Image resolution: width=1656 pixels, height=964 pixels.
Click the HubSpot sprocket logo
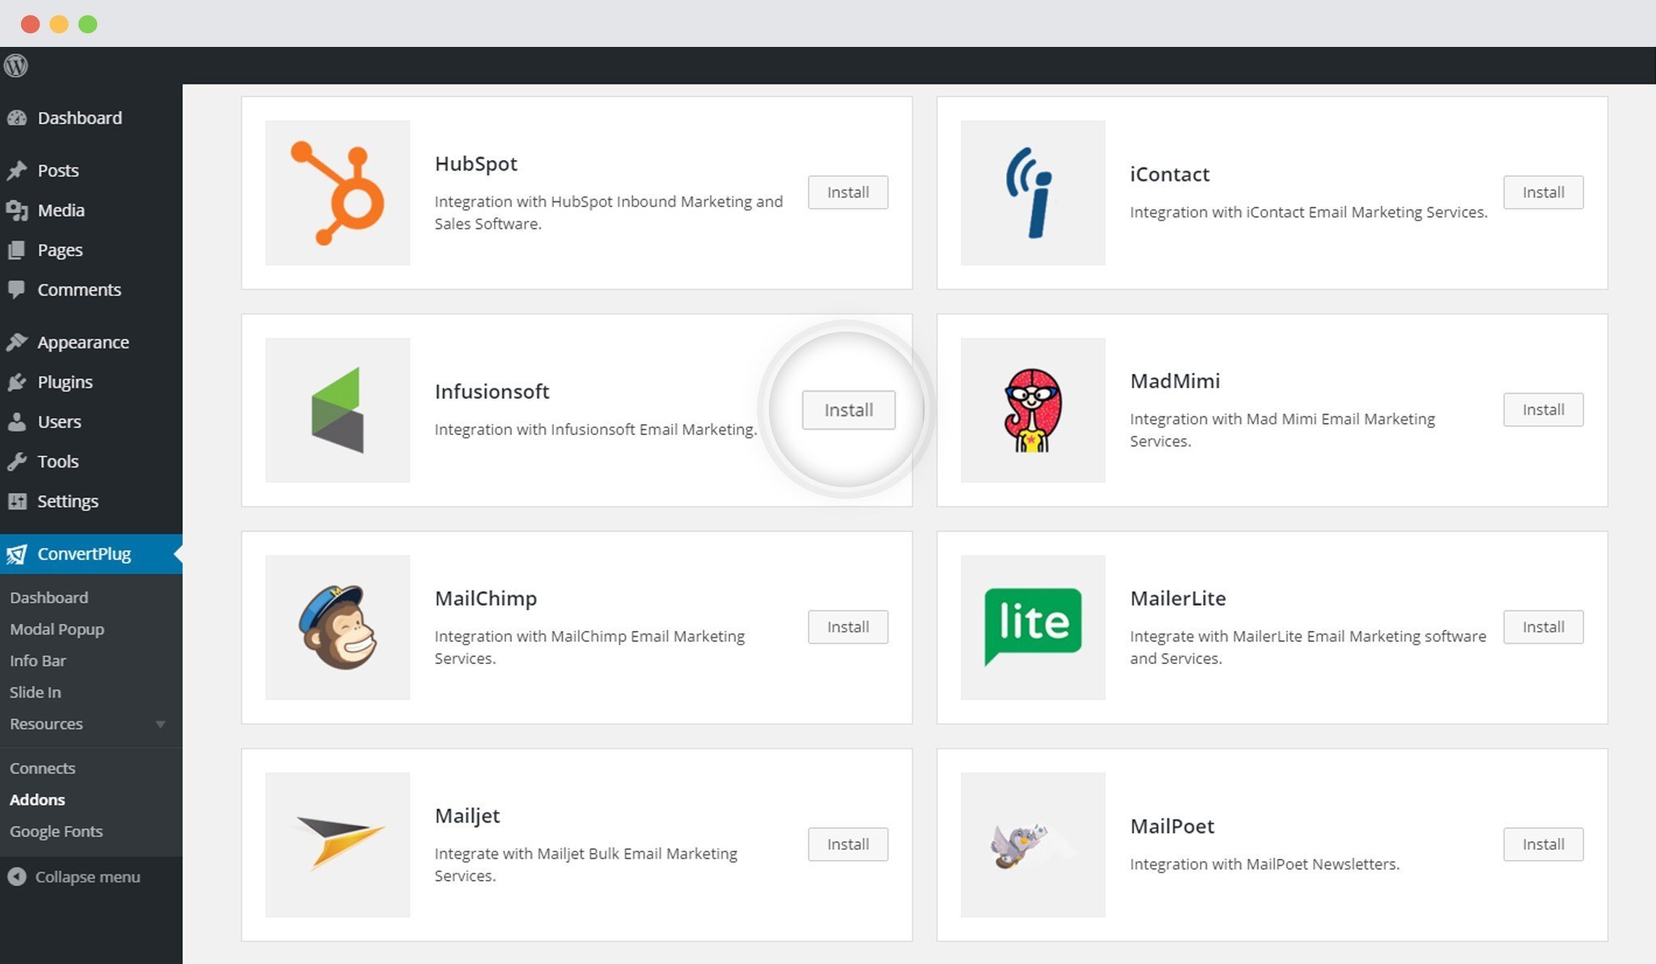336,192
